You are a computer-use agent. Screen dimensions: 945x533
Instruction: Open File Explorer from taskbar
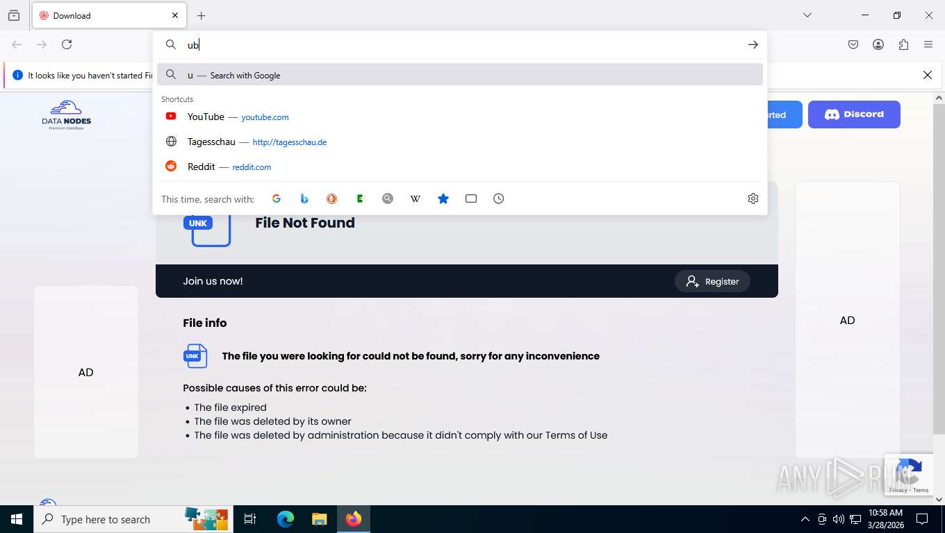(319, 519)
